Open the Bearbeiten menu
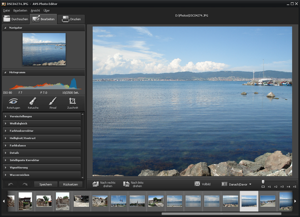 tap(20, 10)
